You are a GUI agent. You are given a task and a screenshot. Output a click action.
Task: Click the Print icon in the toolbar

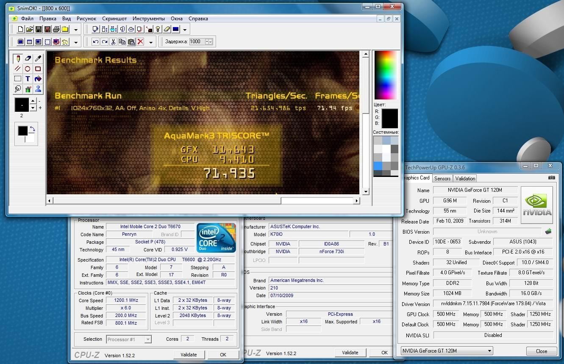(56, 29)
